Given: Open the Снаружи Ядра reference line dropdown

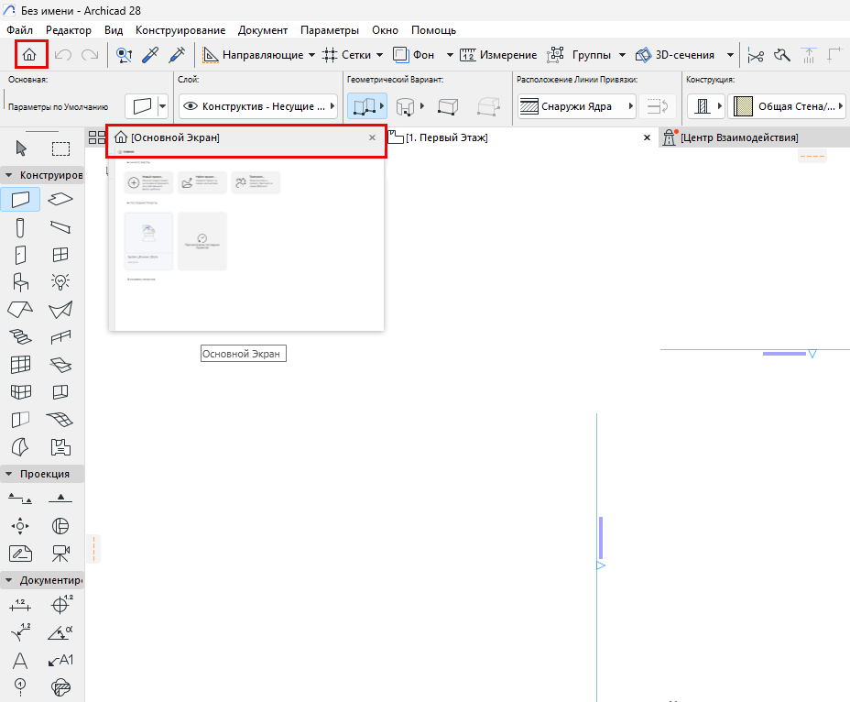Looking at the screenshot, I should tap(632, 105).
